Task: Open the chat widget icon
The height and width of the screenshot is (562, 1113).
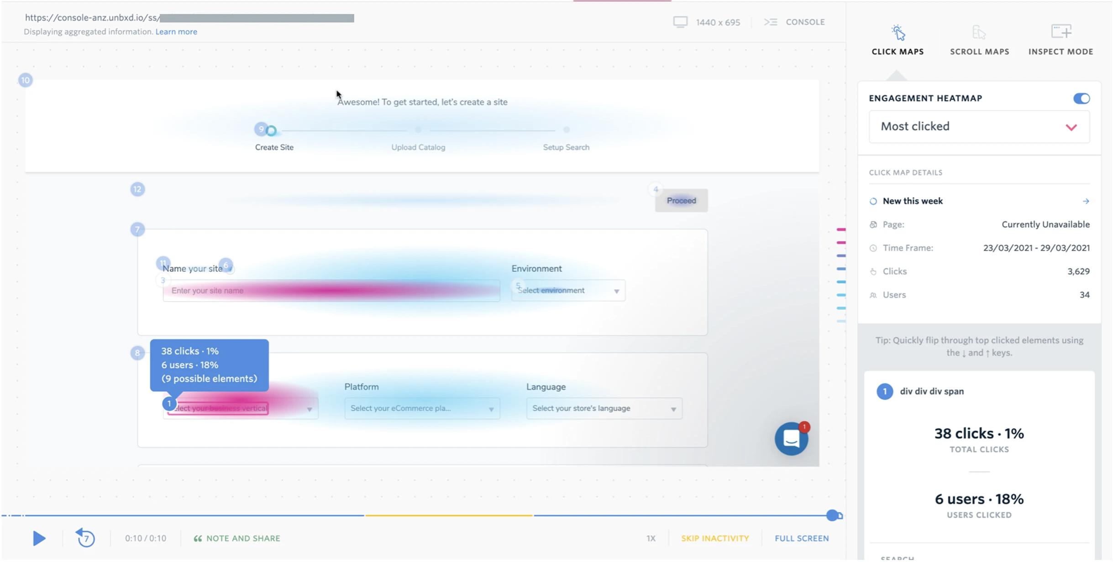Action: click(x=791, y=439)
